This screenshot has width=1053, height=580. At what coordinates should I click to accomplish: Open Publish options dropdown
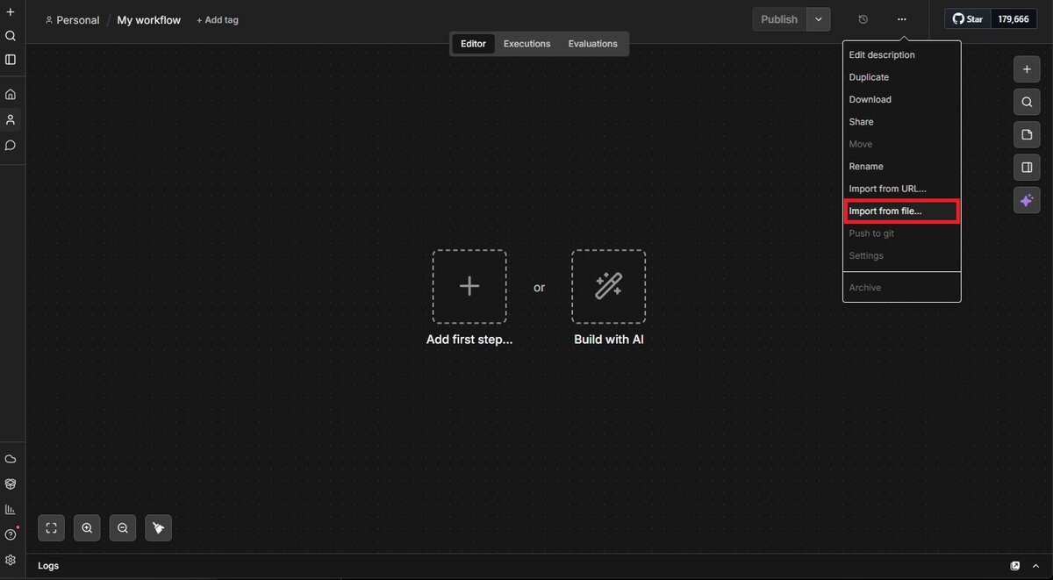pyautogui.click(x=818, y=18)
